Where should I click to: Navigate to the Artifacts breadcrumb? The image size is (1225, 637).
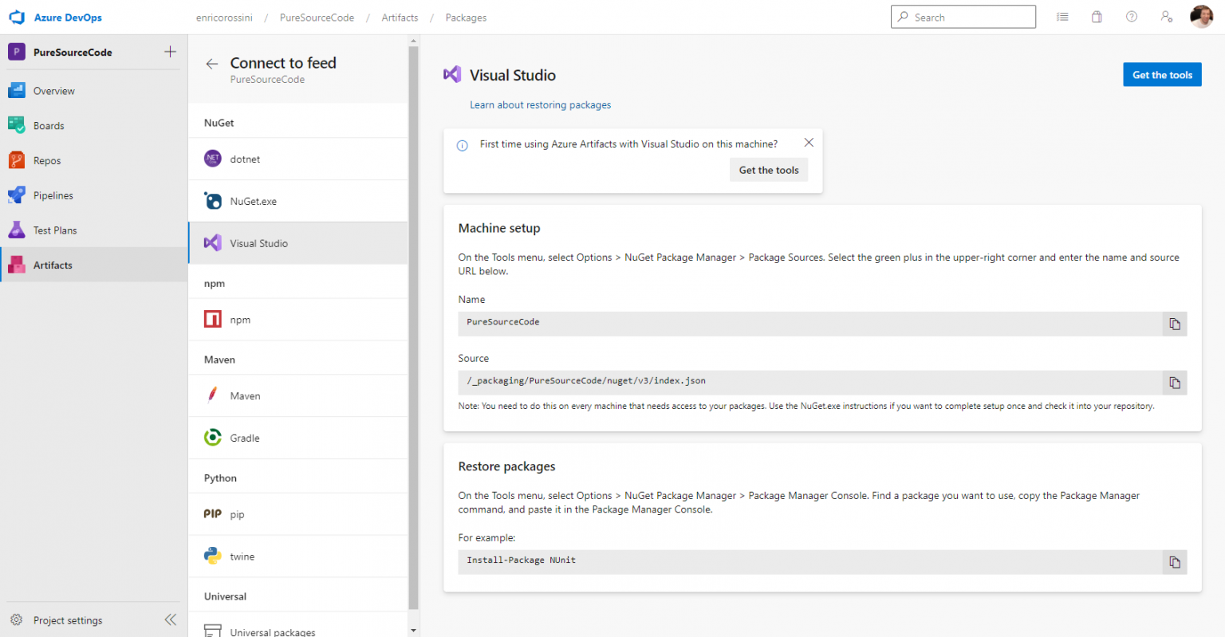point(400,17)
